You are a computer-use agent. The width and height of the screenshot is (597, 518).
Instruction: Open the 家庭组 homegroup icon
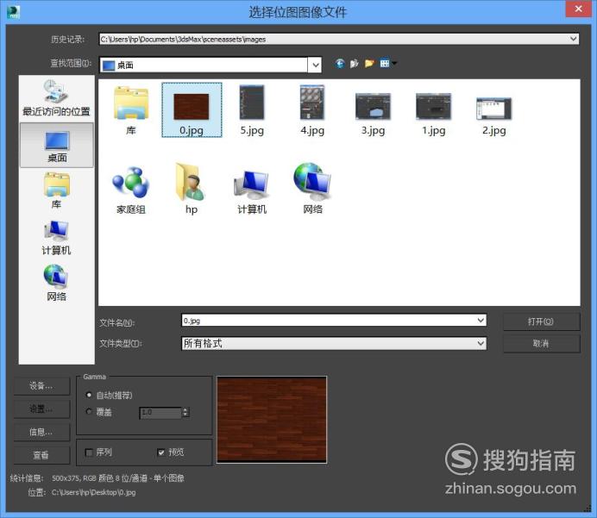[131, 190]
